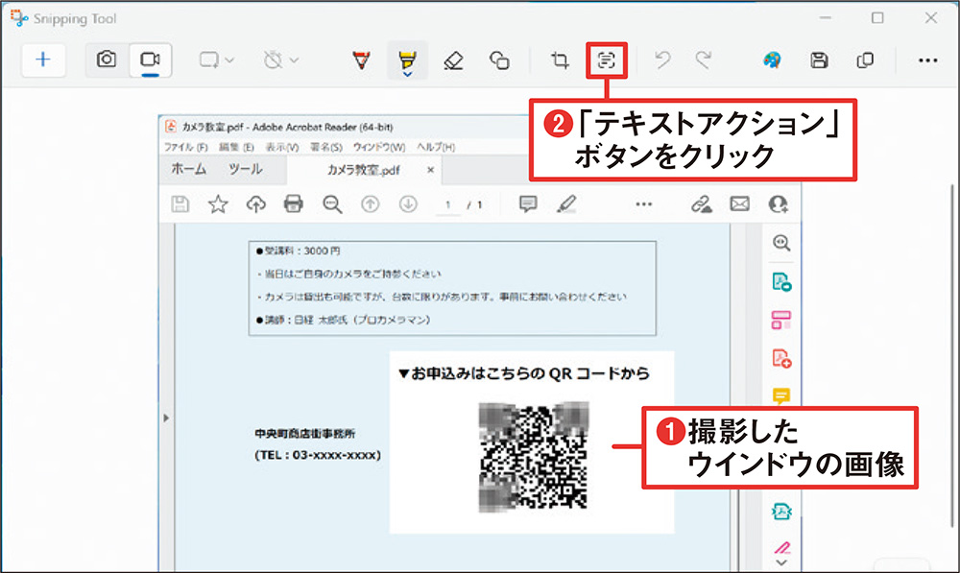The image size is (960, 573).
Task: Toggle screenshot capture mode in Snipping Tool
Action: (106, 60)
